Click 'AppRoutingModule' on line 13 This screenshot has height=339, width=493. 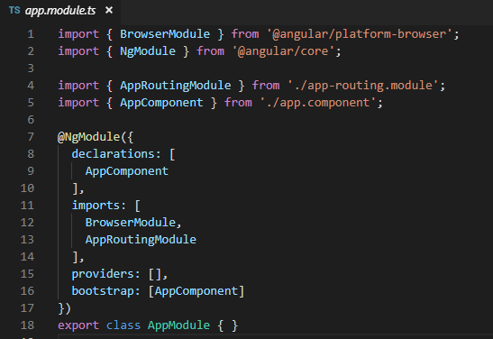click(141, 240)
